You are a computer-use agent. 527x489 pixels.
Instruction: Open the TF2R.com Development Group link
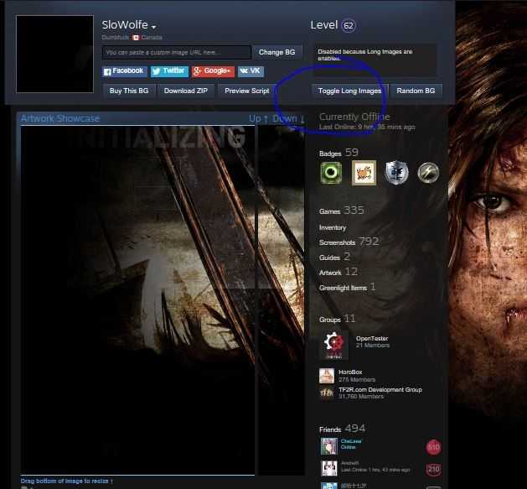(x=380, y=390)
